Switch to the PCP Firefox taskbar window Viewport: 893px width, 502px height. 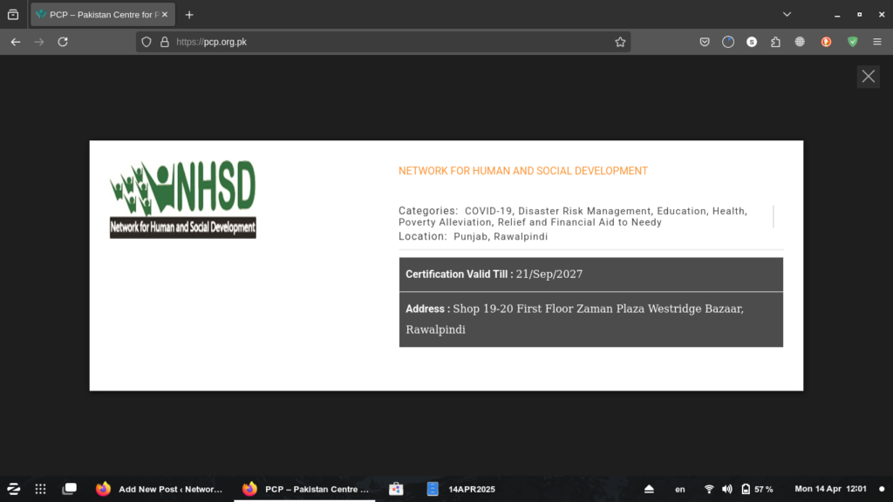tap(305, 489)
